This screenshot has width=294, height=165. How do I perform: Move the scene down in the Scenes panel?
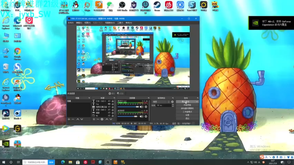click(x=82, y=119)
